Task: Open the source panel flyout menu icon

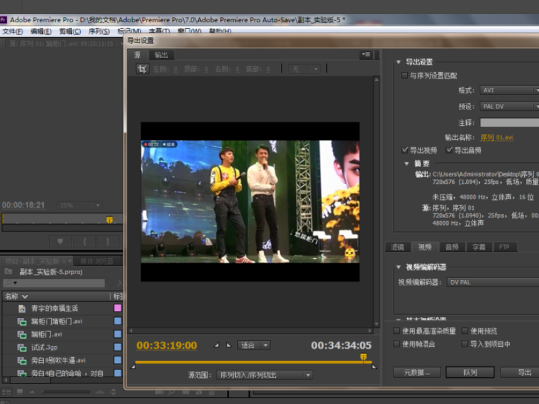Action: 366,55
